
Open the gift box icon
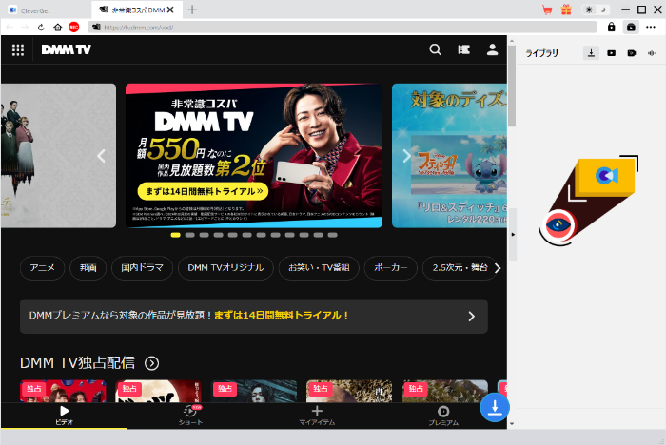point(566,10)
